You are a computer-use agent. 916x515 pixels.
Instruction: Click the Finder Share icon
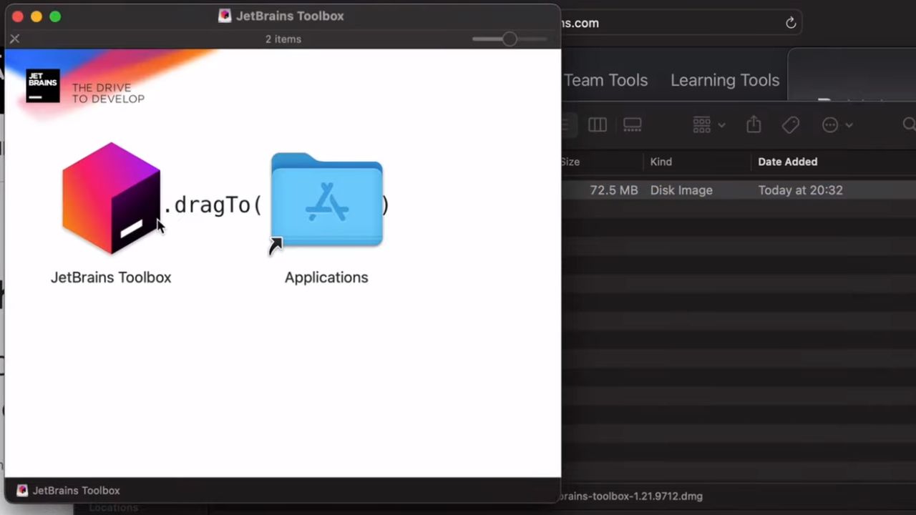[754, 124]
